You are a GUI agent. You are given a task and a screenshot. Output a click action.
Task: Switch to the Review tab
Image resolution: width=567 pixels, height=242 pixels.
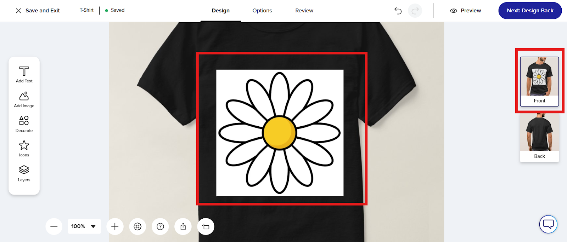(x=304, y=11)
